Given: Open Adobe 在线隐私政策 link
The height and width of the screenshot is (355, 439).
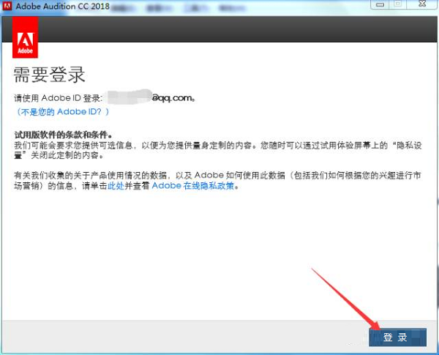Looking at the screenshot, I should coord(193,186).
